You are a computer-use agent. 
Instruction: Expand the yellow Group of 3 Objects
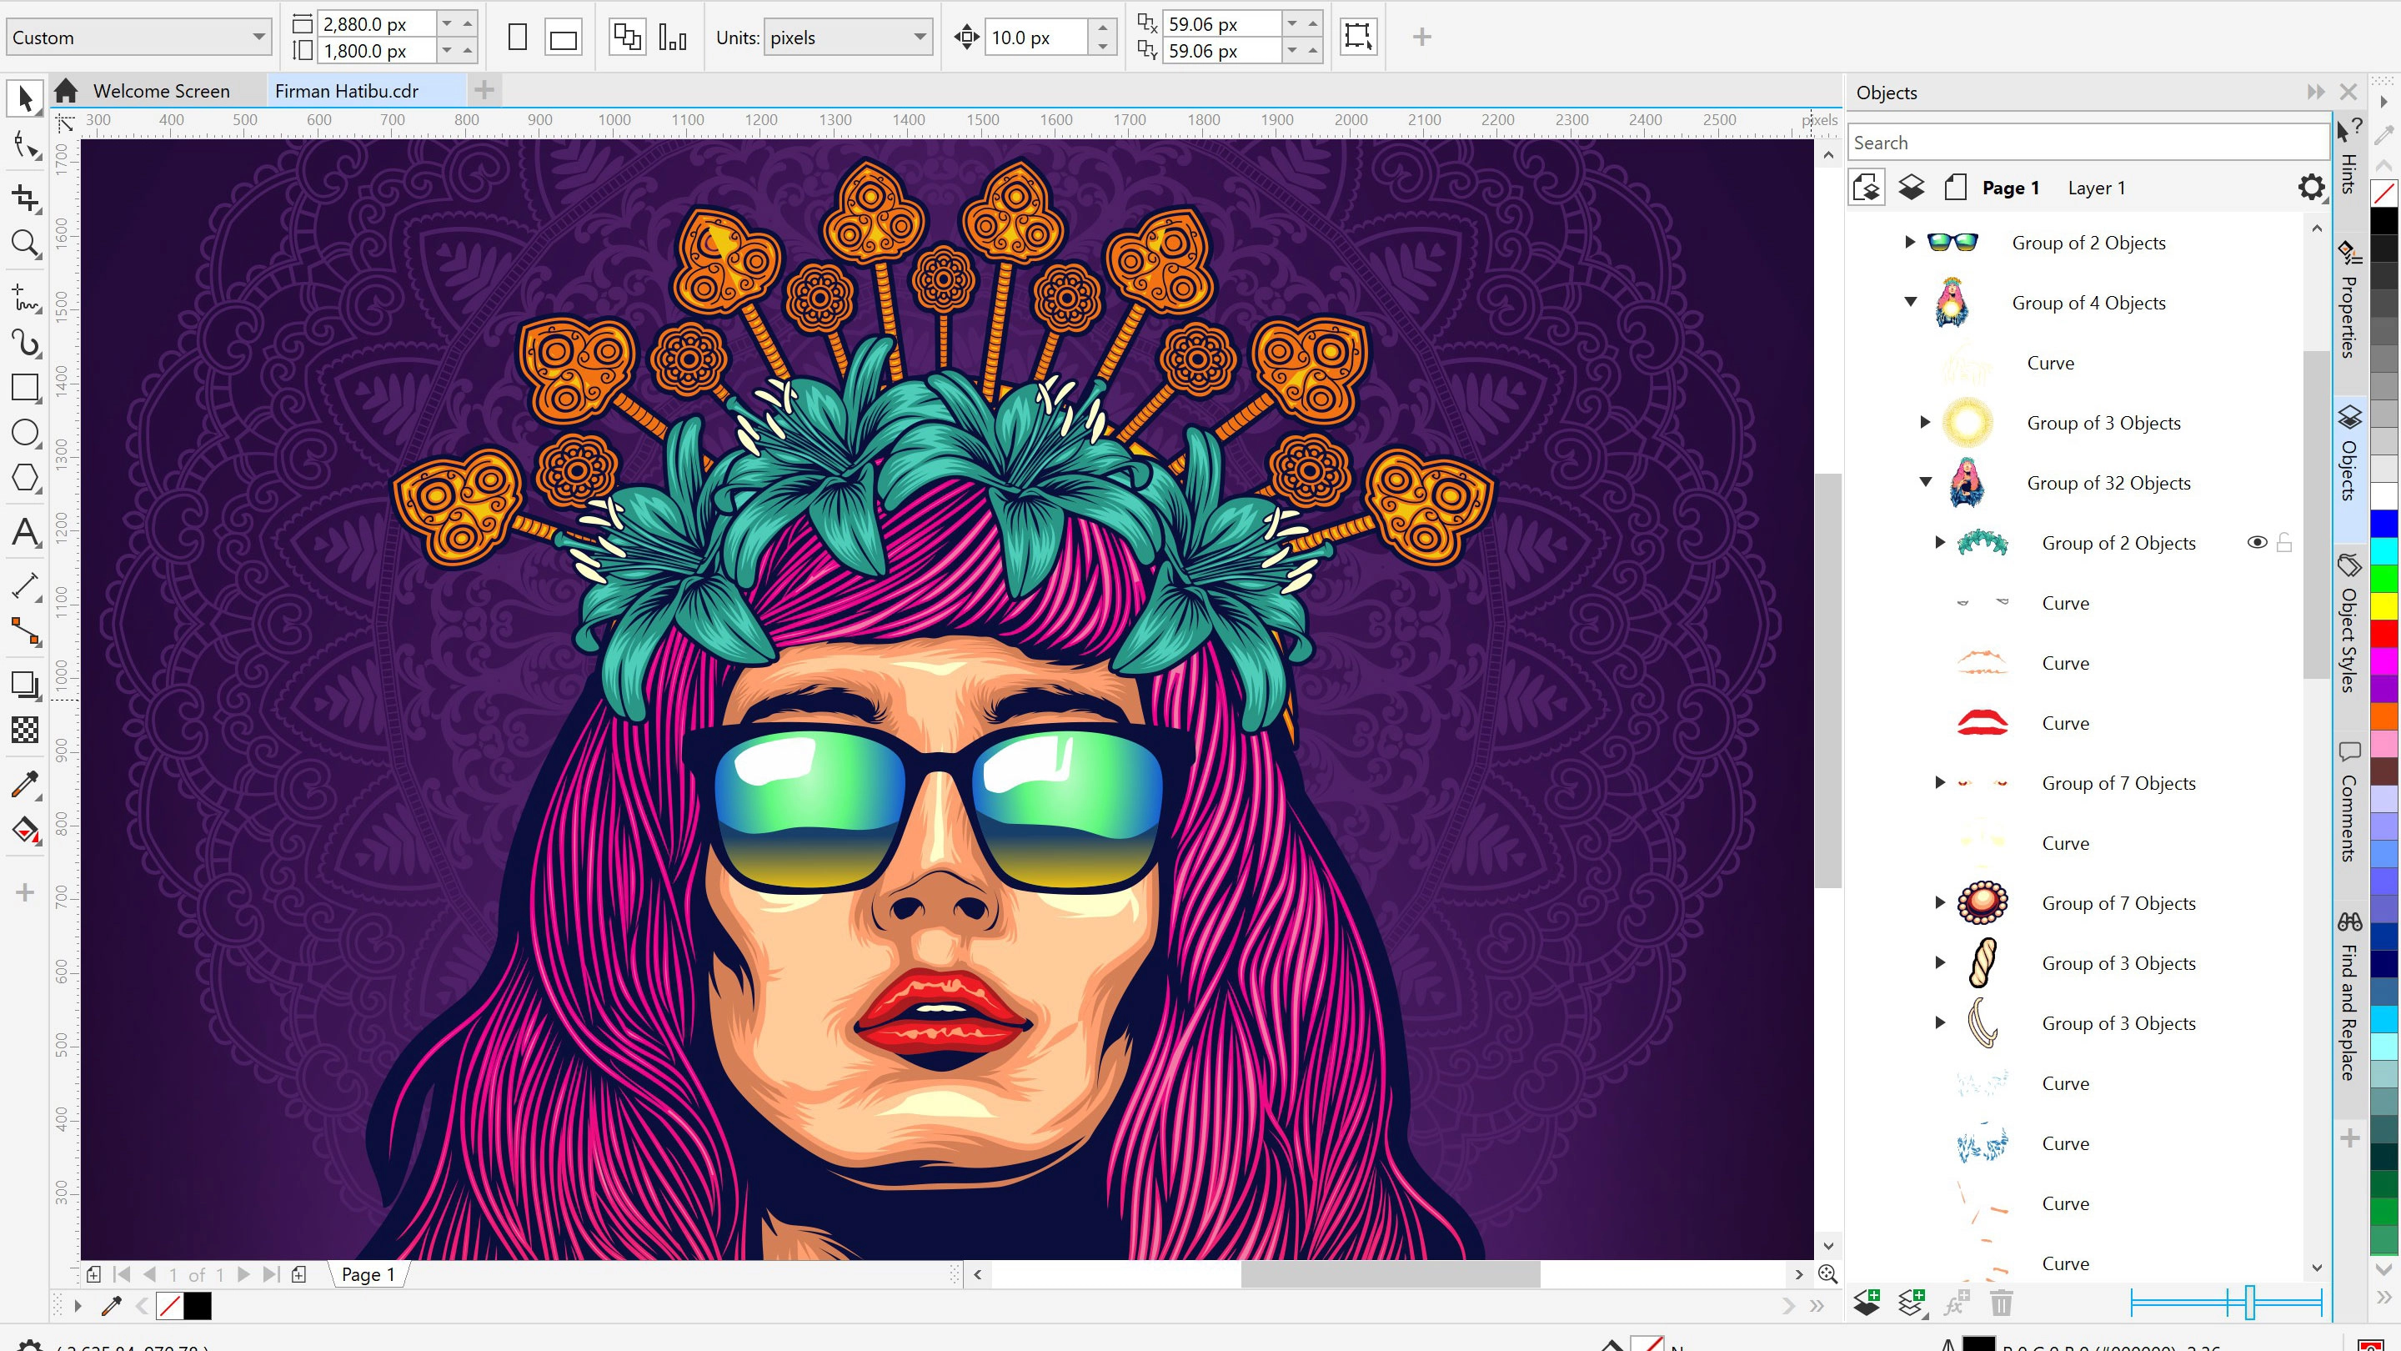1925,422
